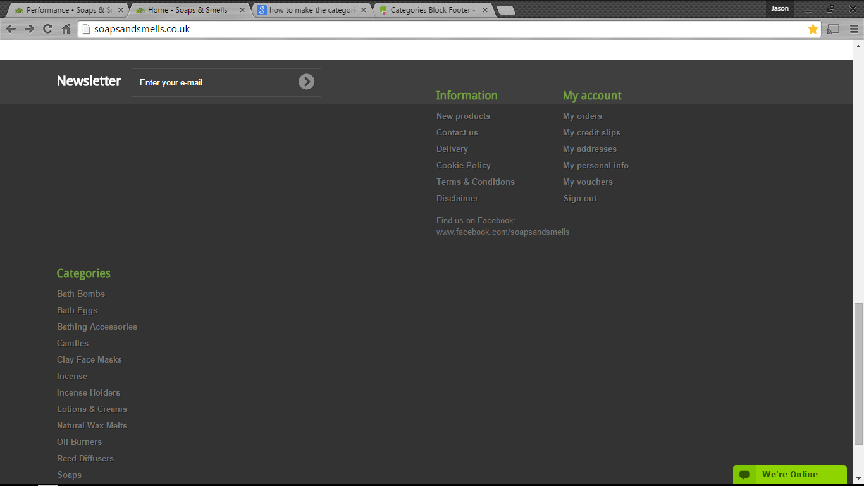
Task: Select the Incense category link
Action: (72, 376)
